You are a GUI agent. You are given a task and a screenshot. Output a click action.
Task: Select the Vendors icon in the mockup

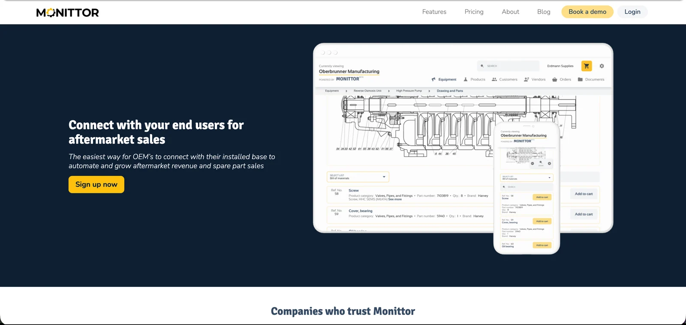pyautogui.click(x=527, y=79)
